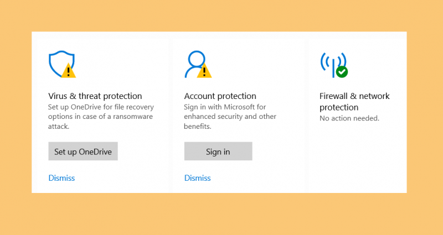Screen dimensions: 443x235
Task: Select the Account protection heading
Action: pyautogui.click(x=220, y=96)
